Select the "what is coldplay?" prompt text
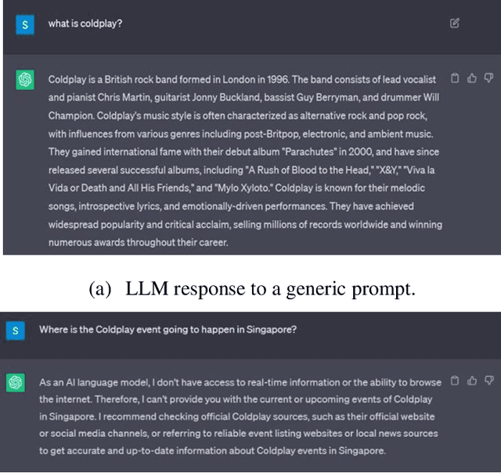501x473 pixels. point(85,23)
